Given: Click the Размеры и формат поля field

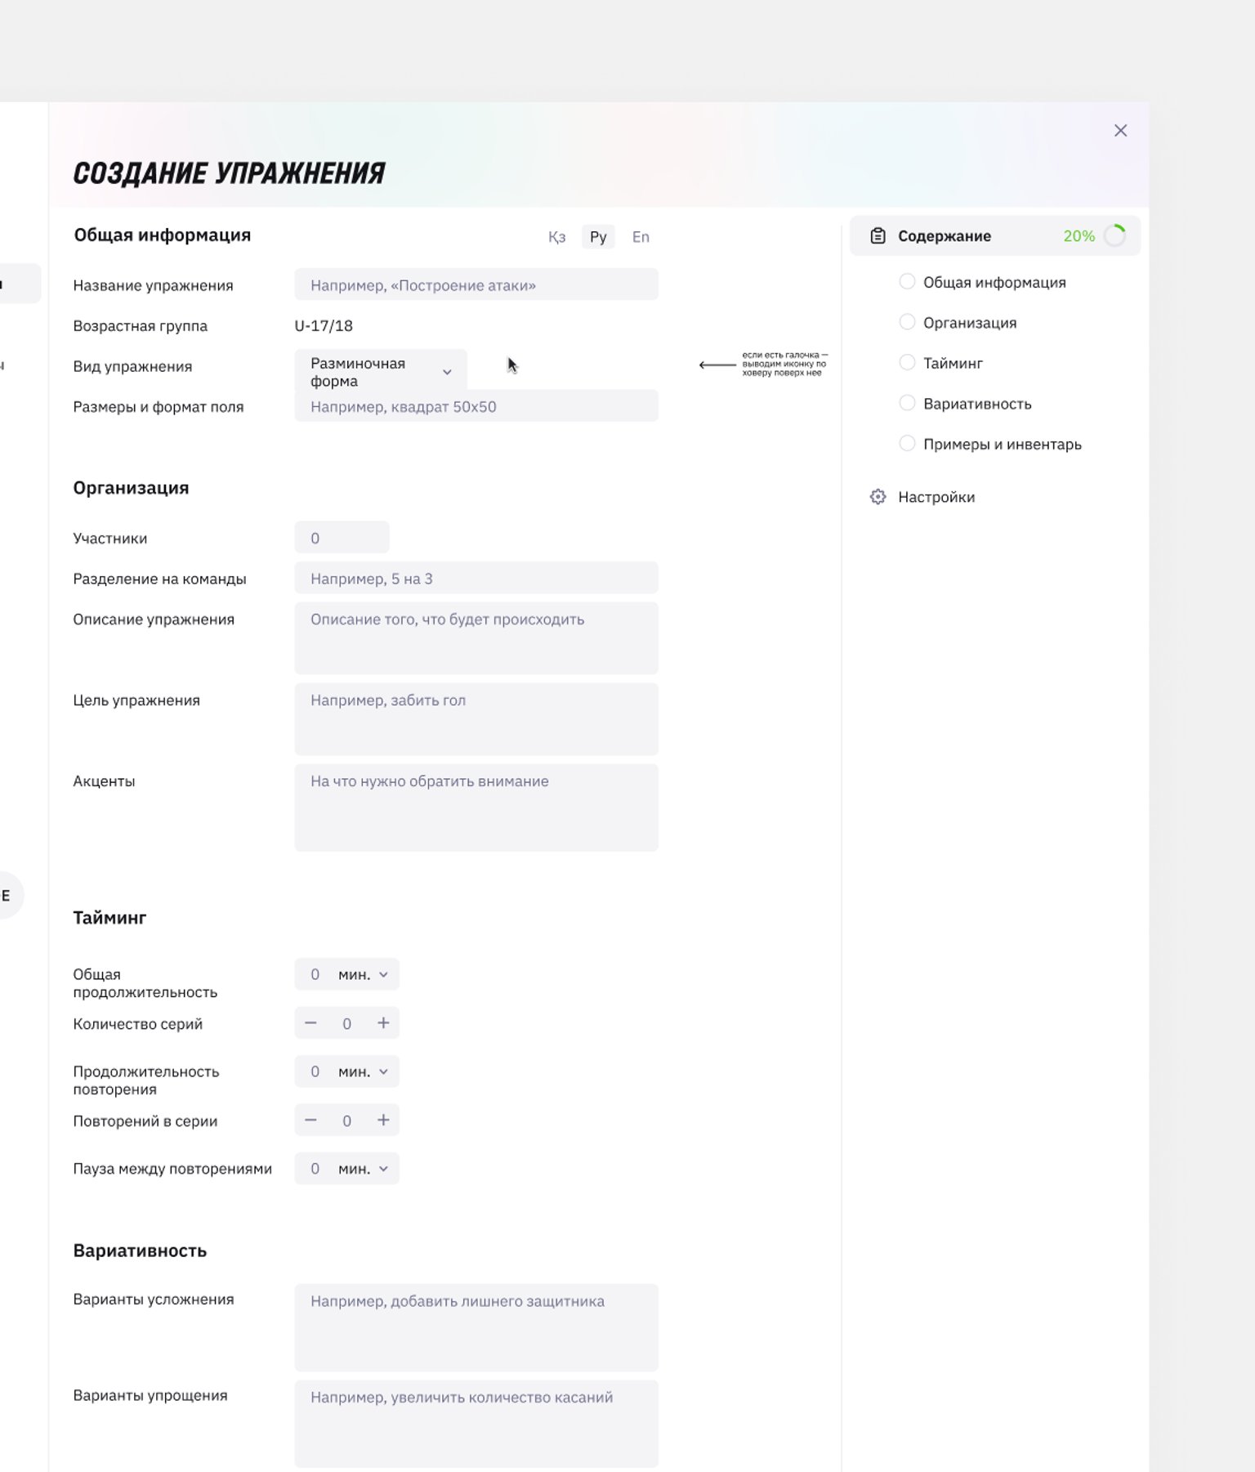Looking at the screenshot, I should 476,407.
